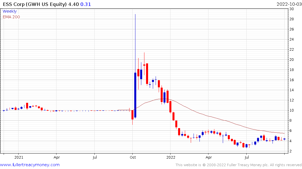Click the "Weekly" label
302x169 pixels.
point(10,11)
